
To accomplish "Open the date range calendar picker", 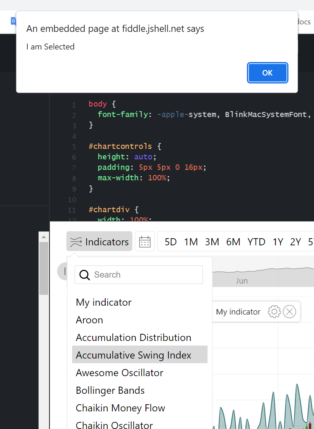I will tap(145, 242).
